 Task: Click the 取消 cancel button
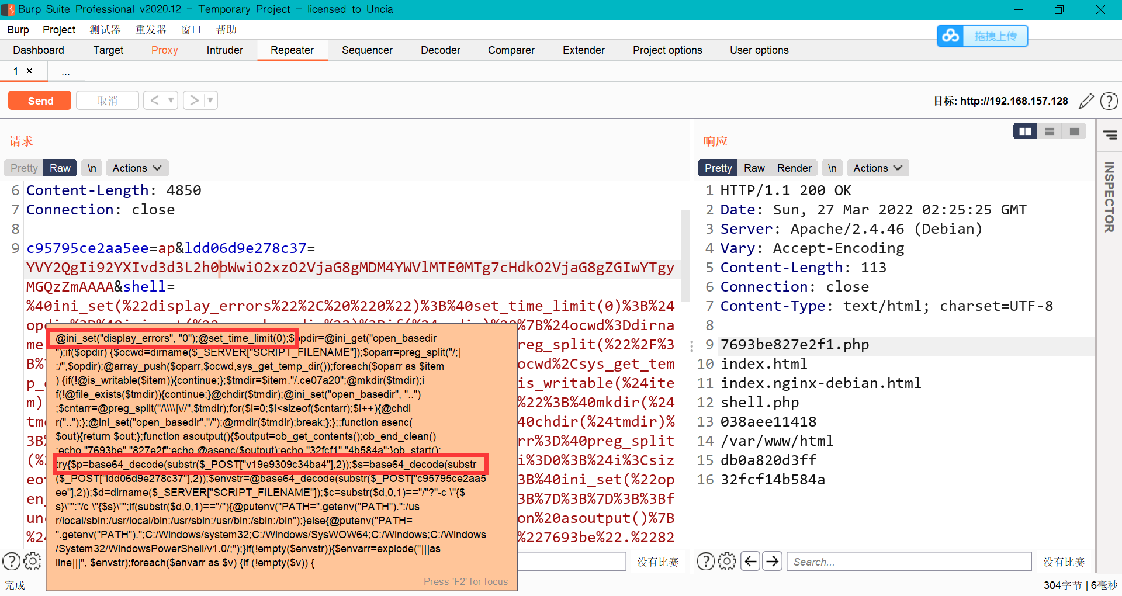[x=108, y=101]
